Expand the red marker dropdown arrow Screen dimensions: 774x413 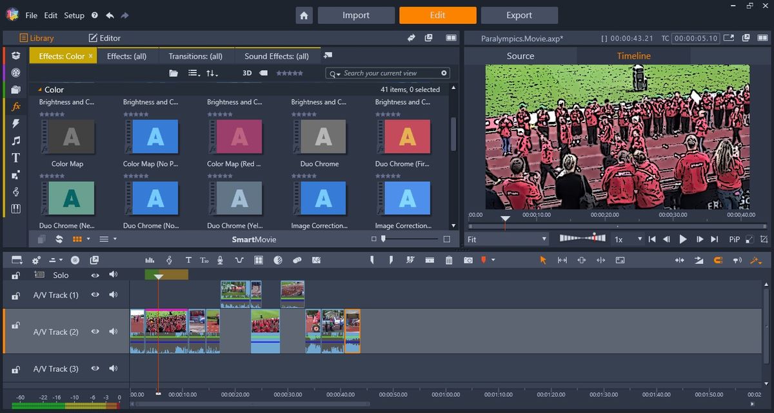tap(493, 259)
